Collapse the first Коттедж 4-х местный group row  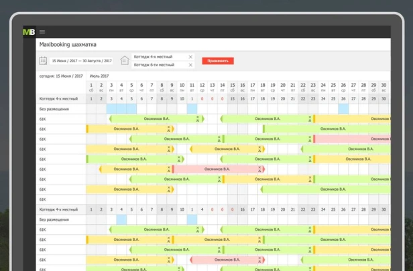click(x=58, y=99)
